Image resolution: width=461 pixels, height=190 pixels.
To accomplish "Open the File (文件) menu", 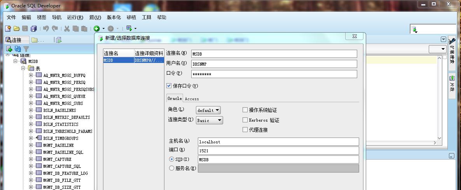I will 11,17.
